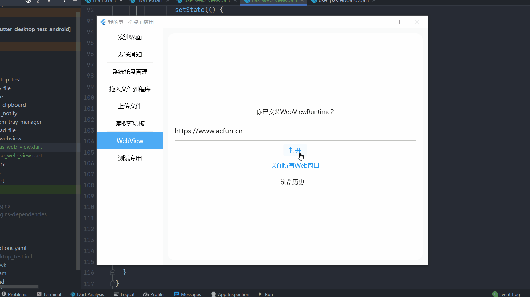Select the 上传文件 sidebar entry
Viewport: 530px width, 297px height.
pyautogui.click(x=130, y=106)
